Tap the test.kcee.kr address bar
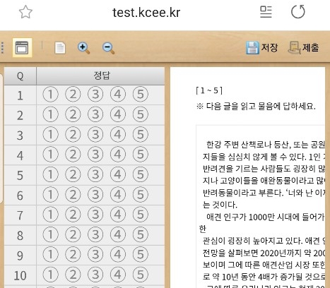330x288 pixels. coord(146,12)
